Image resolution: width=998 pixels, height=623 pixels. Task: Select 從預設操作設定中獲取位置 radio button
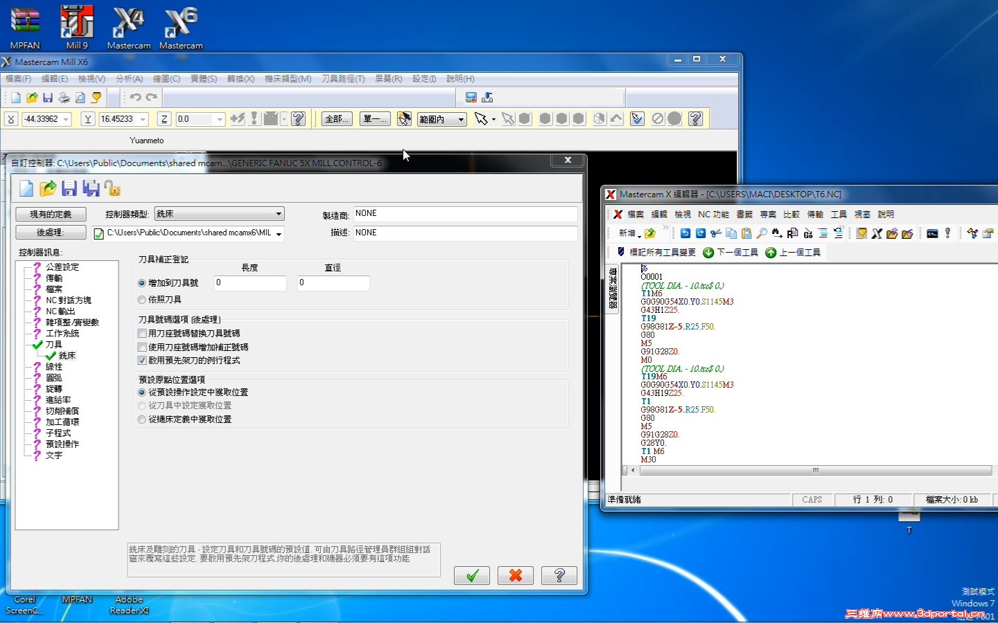pos(142,392)
